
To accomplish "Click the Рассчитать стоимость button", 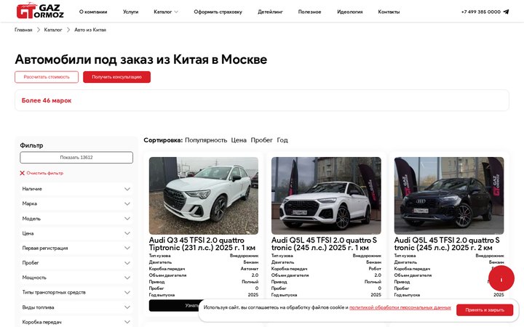I will pos(47,77).
